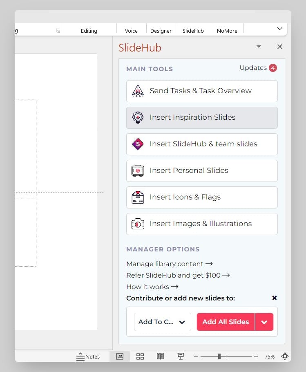Dismiss the Contribute or add slides section
The image size is (306, 372).
point(275,298)
